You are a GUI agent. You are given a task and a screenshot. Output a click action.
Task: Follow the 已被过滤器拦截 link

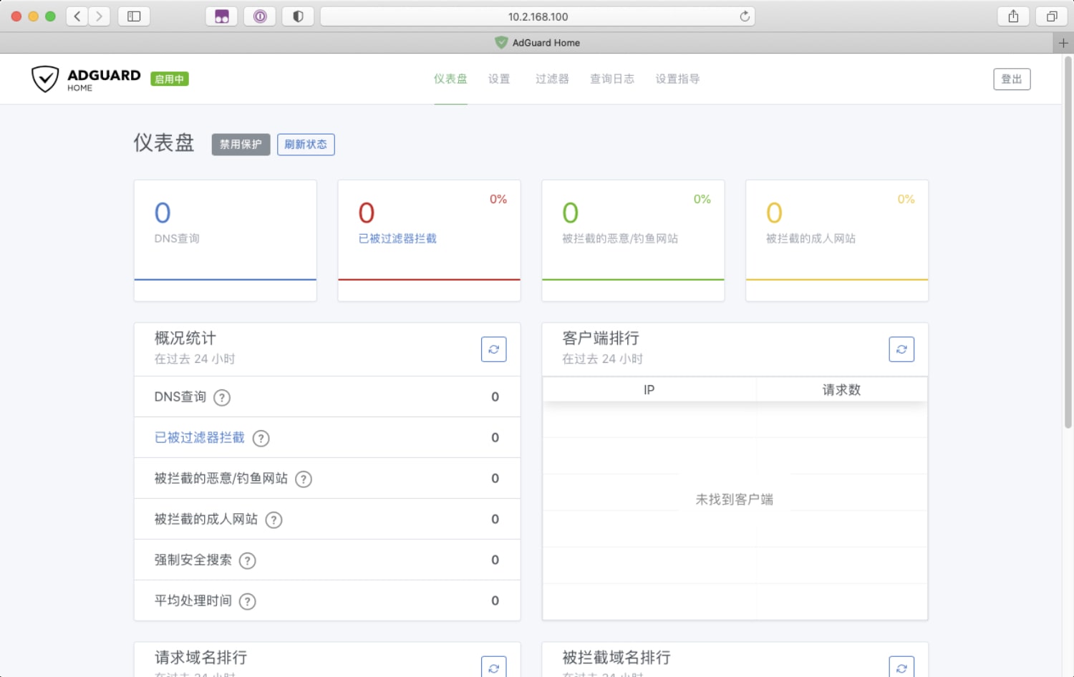click(x=200, y=437)
